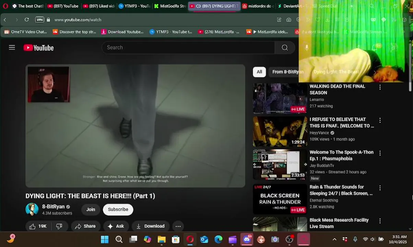Reload the YouTube page
The image size is (413, 247).
pyautogui.click(x=26, y=20)
